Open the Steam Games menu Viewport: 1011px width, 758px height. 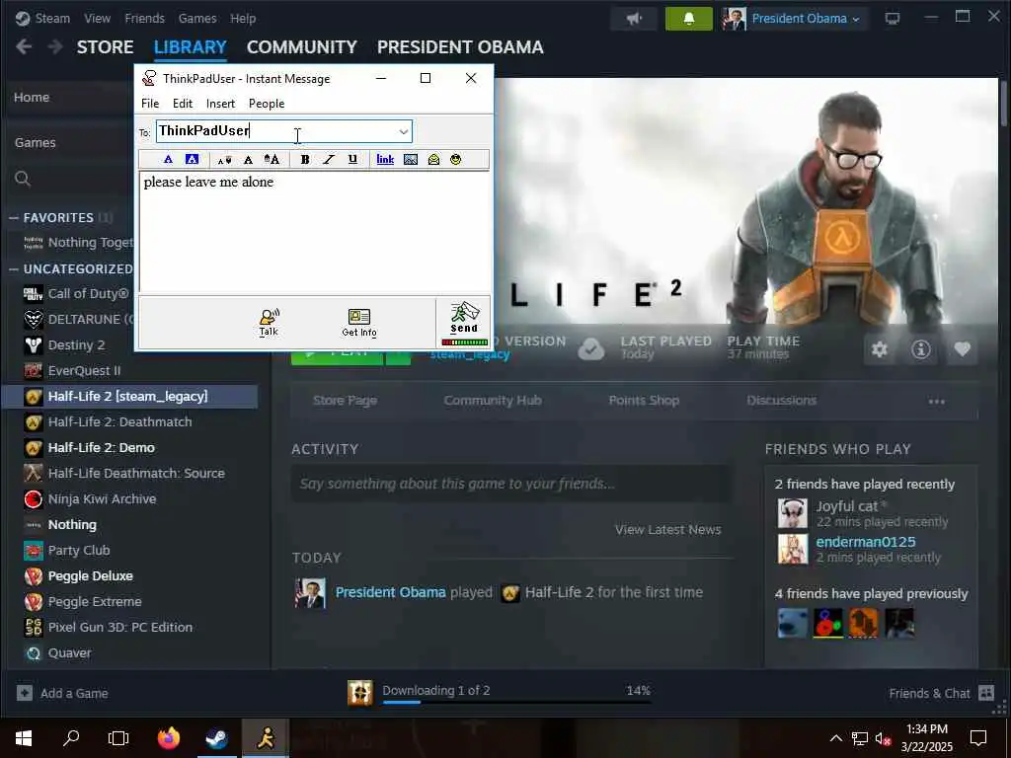pos(197,18)
